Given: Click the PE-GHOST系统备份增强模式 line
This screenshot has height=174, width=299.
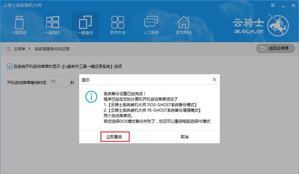Looking at the screenshot, I should pos(152,110).
